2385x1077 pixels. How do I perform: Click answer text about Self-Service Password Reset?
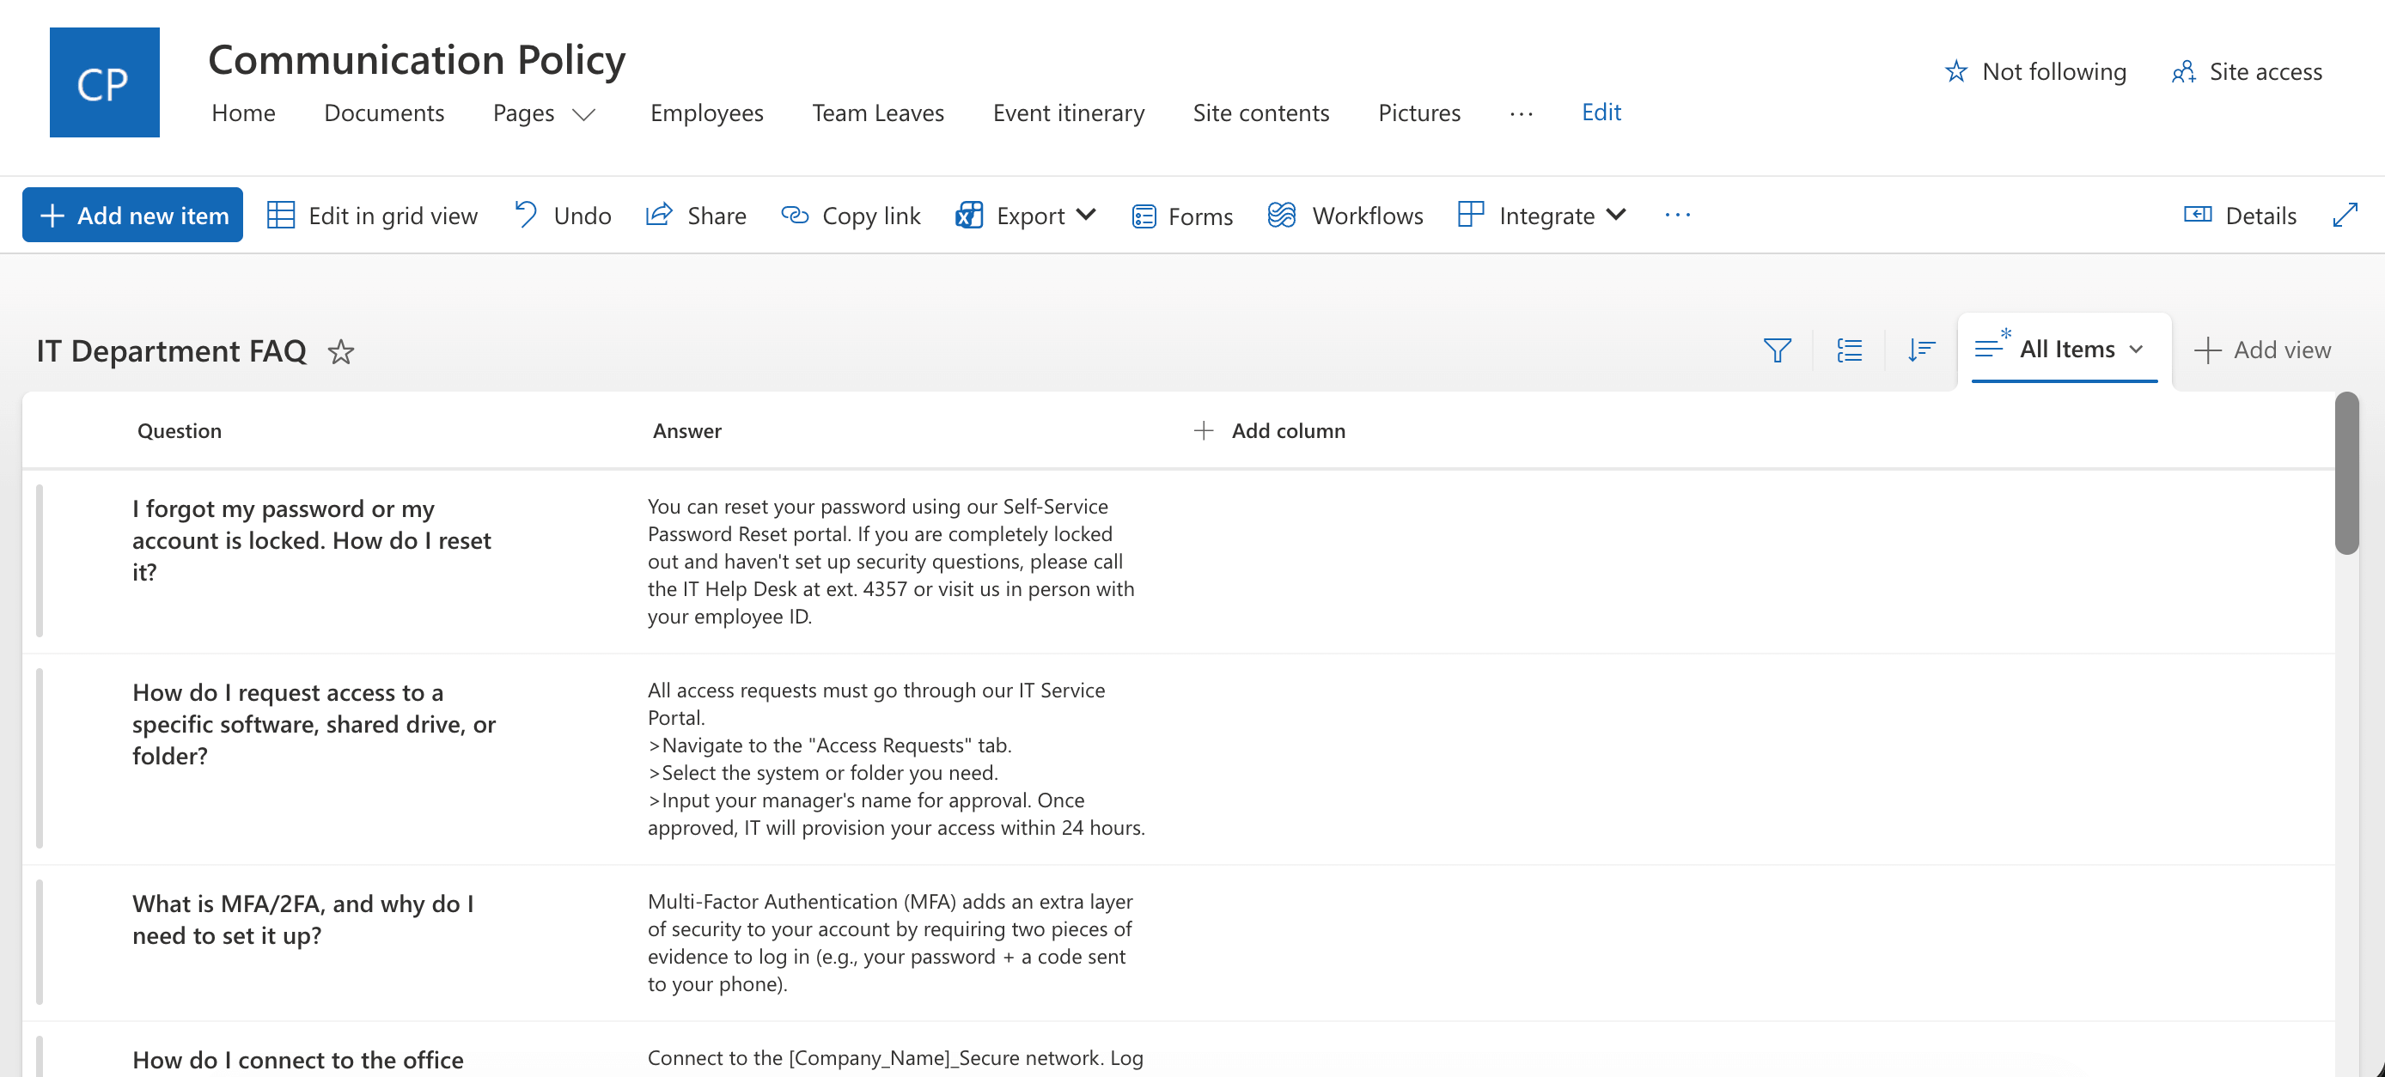pos(891,562)
